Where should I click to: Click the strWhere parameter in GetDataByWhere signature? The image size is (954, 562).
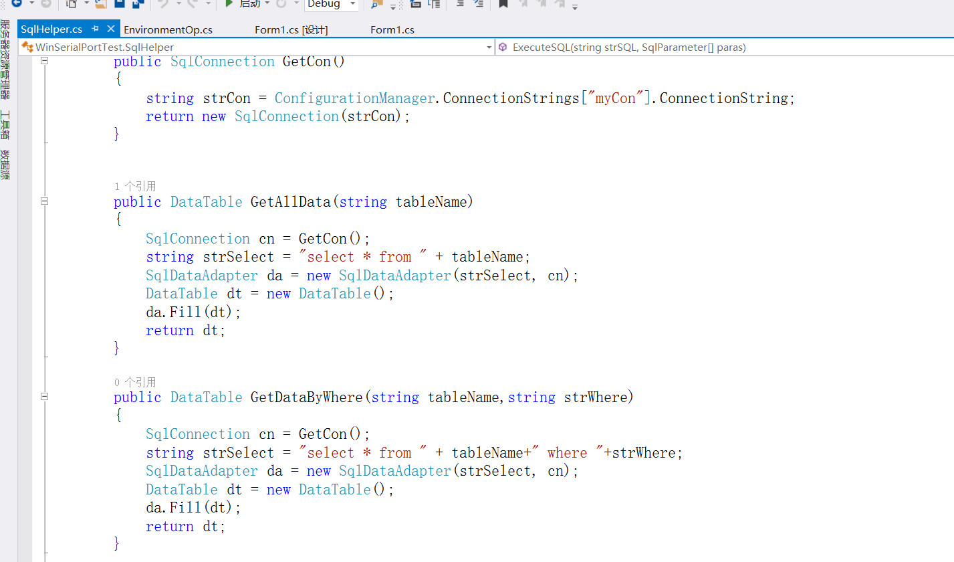[x=596, y=397]
